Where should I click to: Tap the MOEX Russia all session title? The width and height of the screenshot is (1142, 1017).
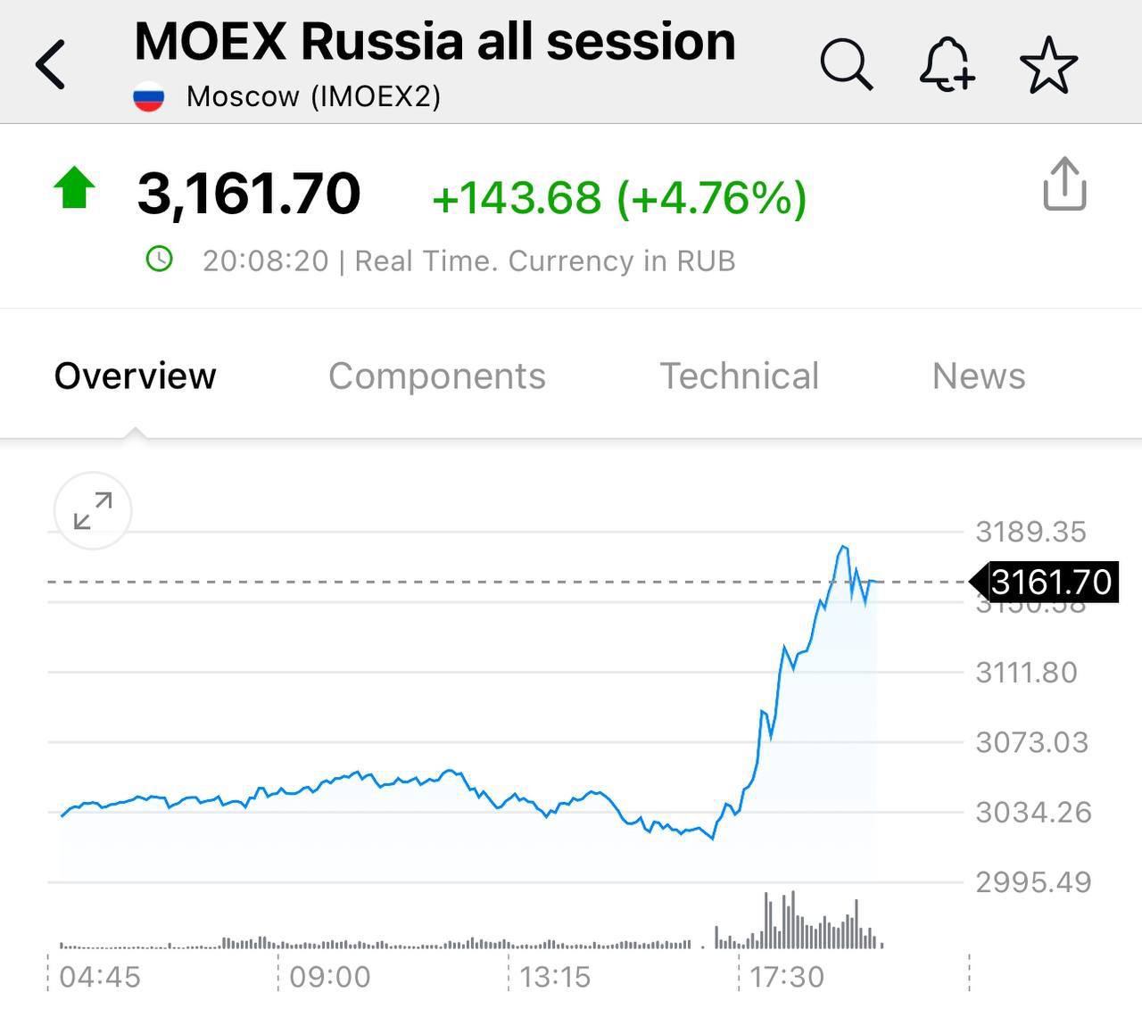pyautogui.click(x=434, y=42)
